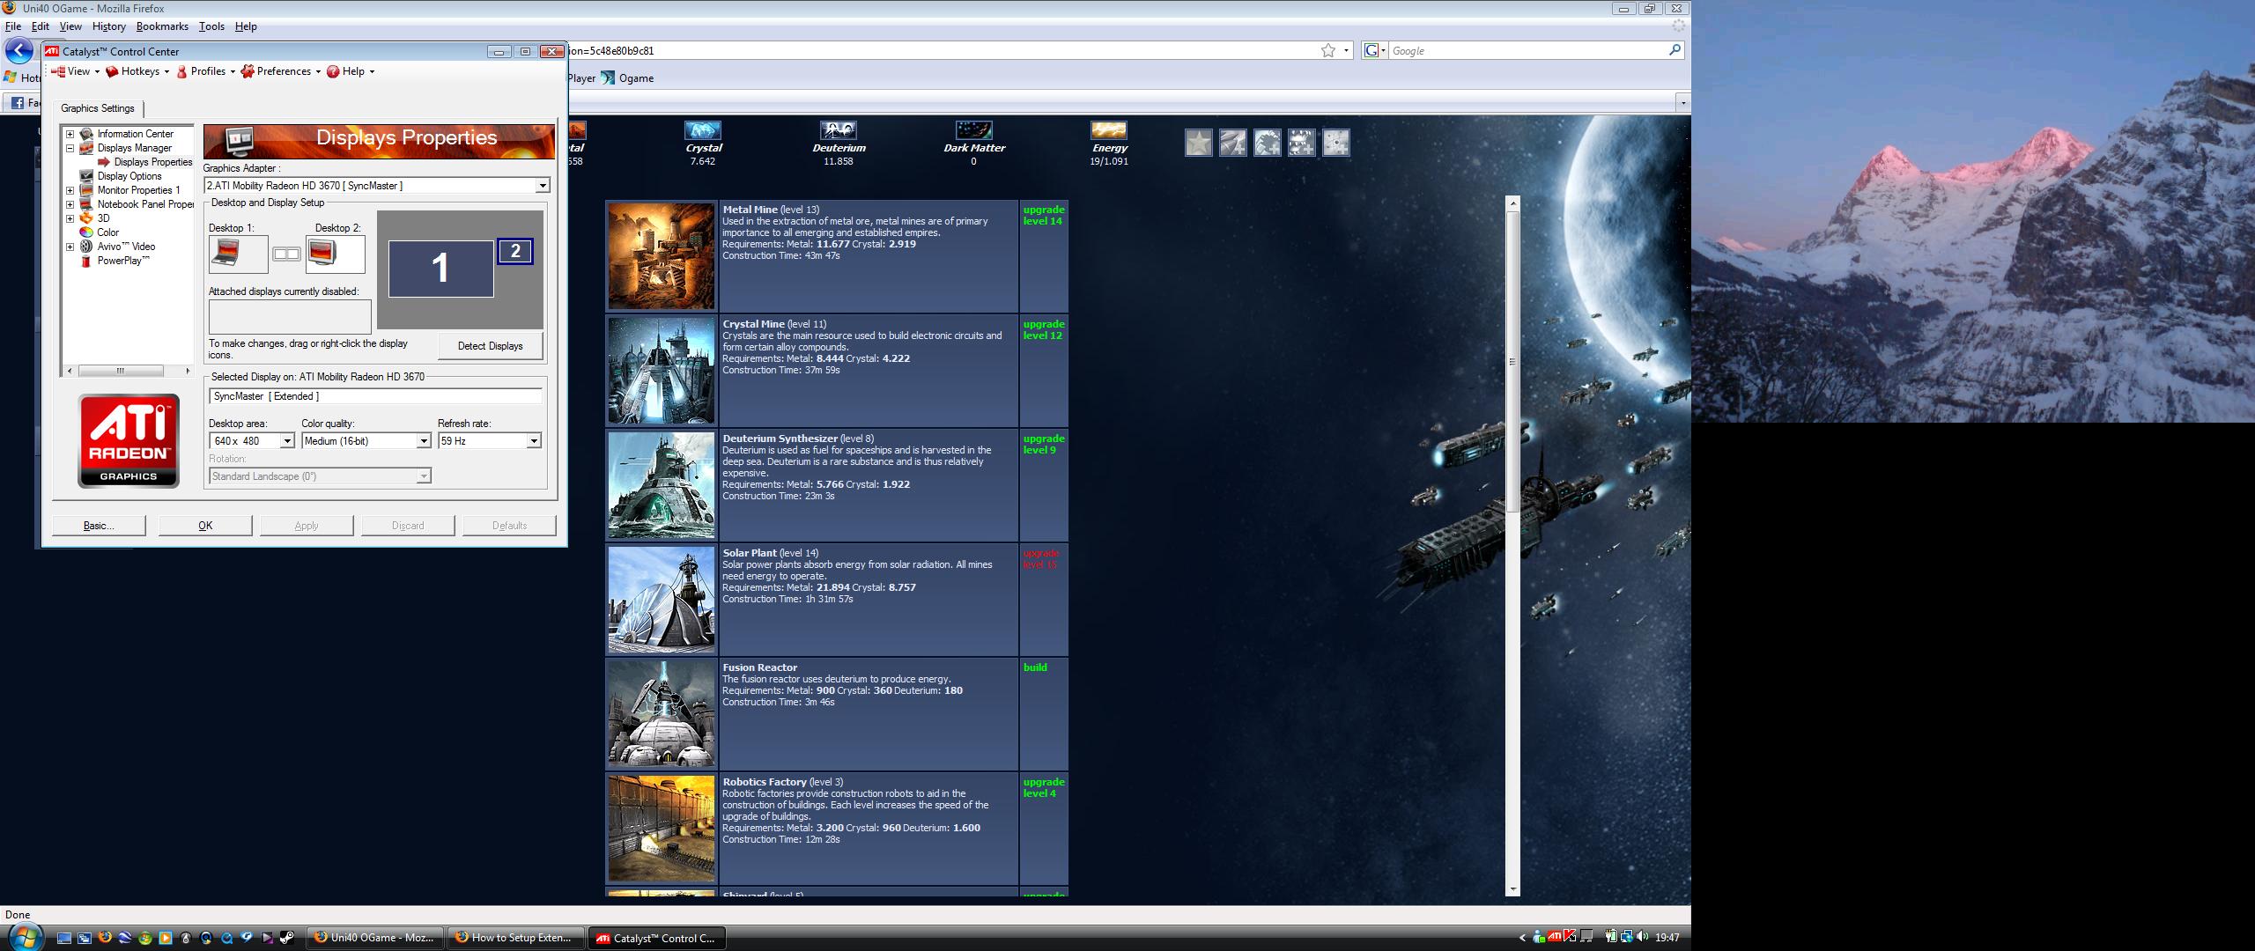Click the Kaspersky tray icon
This screenshot has height=951, width=2255.
1570,937
